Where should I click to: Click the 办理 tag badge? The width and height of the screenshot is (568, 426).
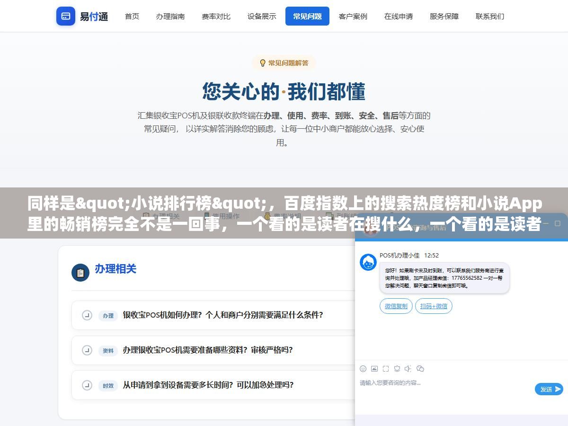pyautogui.click(x=108, y=316)
